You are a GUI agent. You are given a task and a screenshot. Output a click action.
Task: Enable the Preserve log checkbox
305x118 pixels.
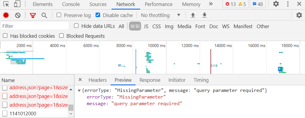coord(59,15)
